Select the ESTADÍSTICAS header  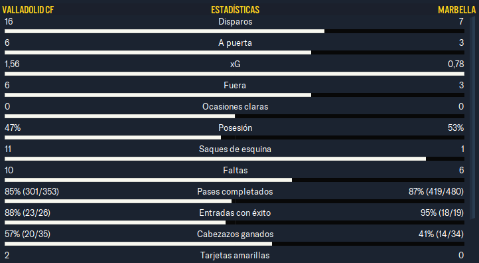pos(236,10)
